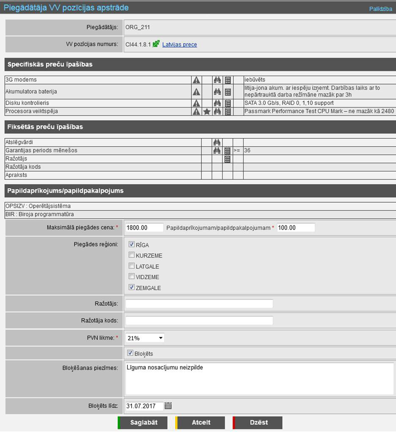
Task: Focus the Bloķēšanas piezīmes text area
Action: click(259, 378)
